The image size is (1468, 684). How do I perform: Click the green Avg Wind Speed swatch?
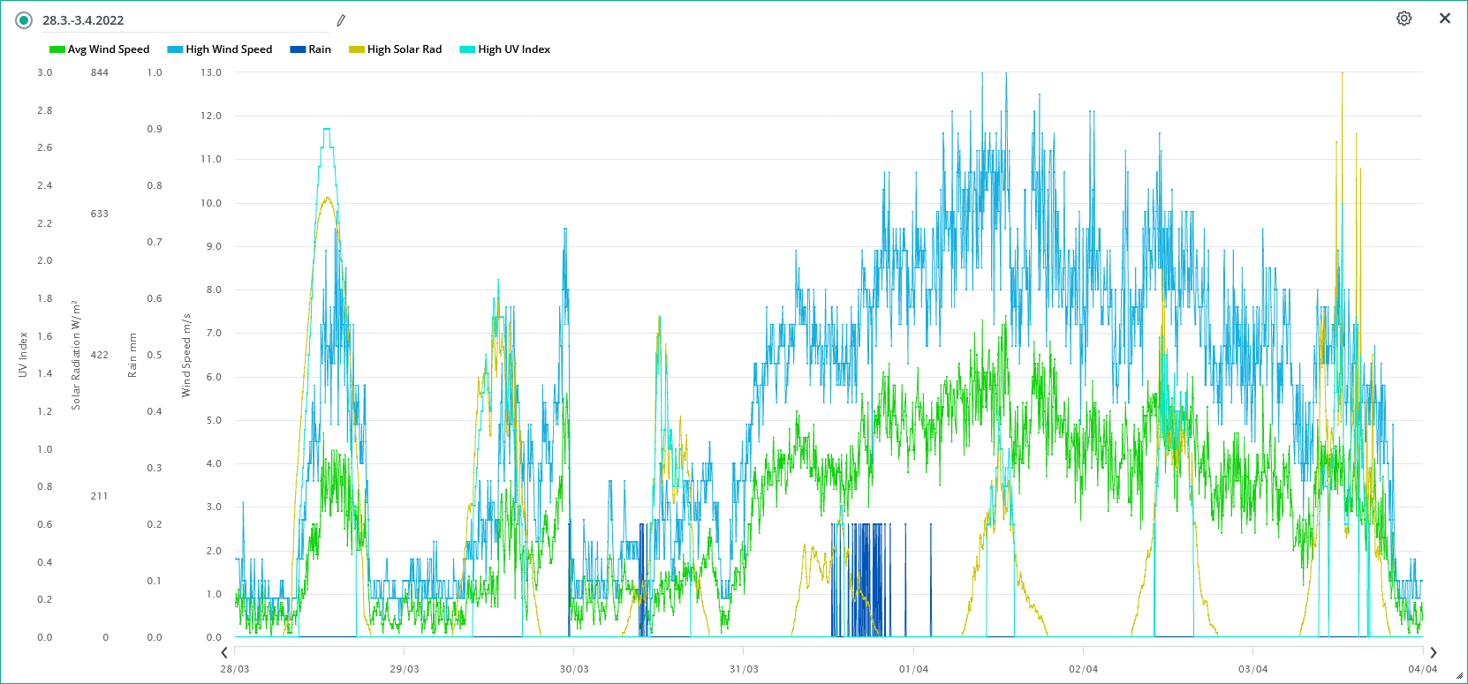[x=57, y=49]
